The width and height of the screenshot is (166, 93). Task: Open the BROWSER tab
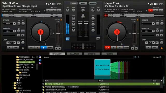coord(57,54)
